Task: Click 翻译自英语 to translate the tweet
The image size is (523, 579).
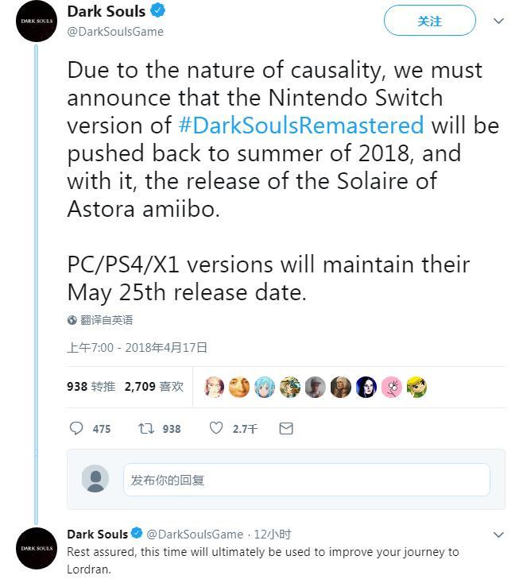Action: [107, 320]
